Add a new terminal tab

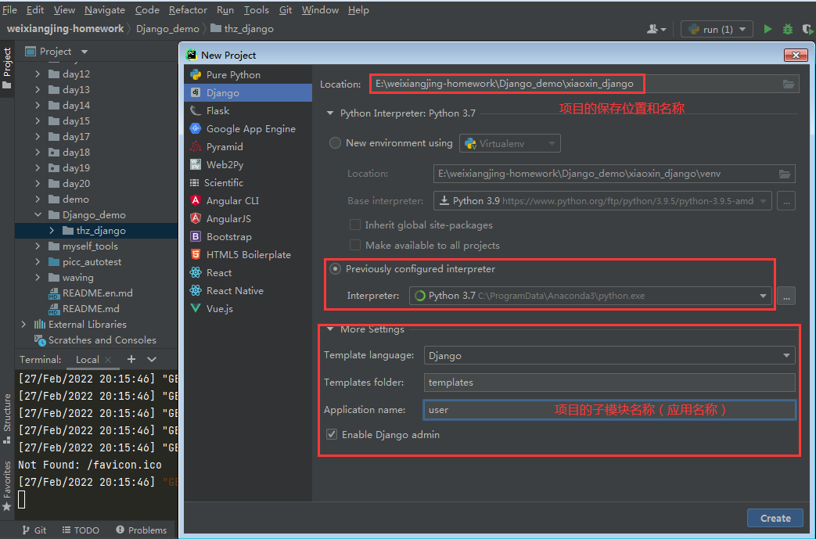pyautogui.click(x=131, y=359)
